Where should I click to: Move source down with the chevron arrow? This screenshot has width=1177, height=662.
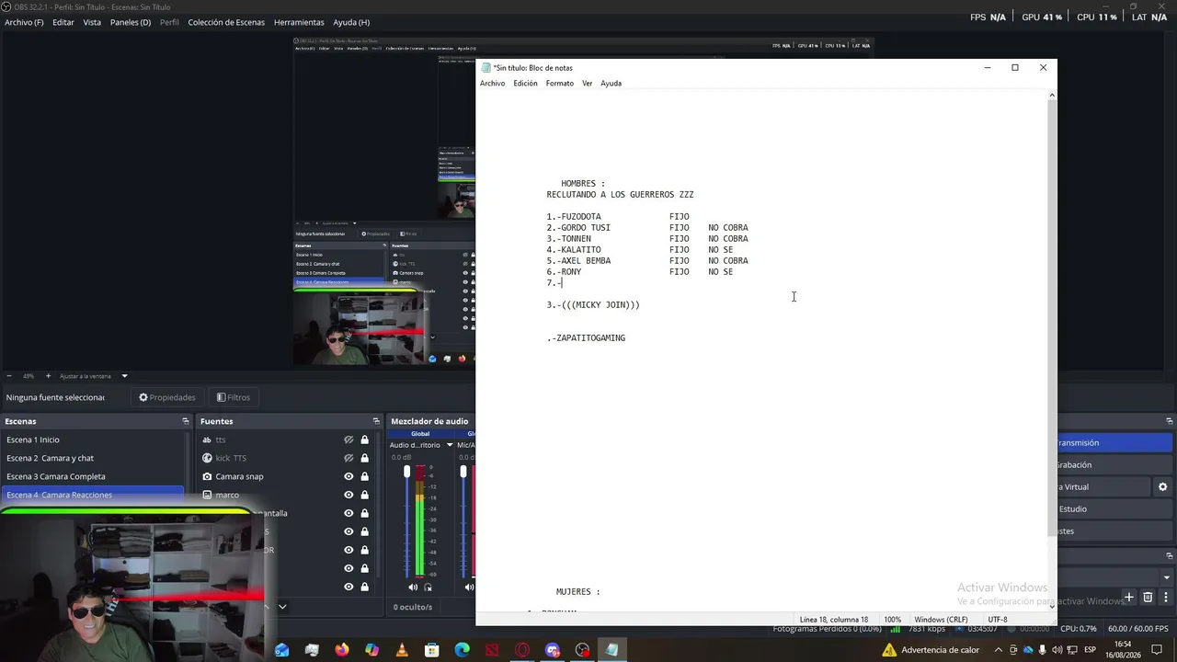pyautogui.click(x=282, y=607)
